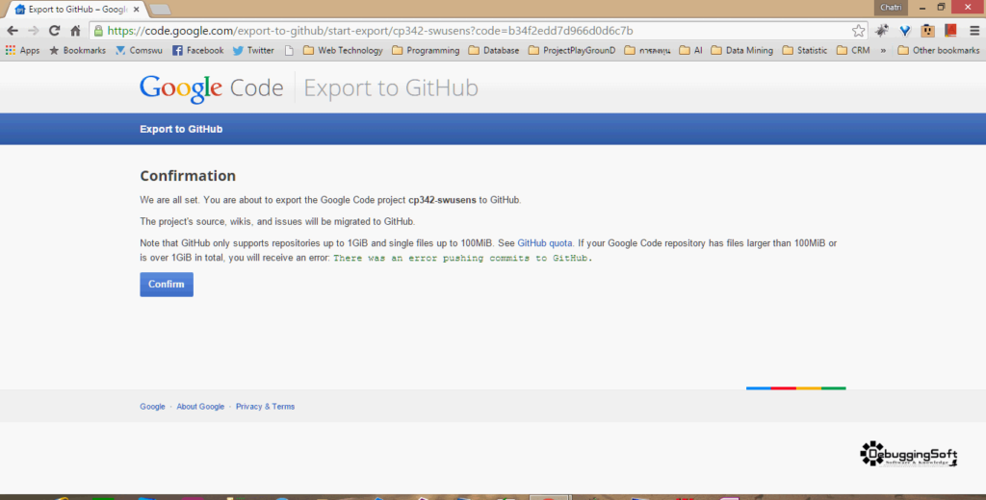Screen dimensions: 986x500
Task: Open the Apps bookmarks shortcut
Action: tap(23, 50)
